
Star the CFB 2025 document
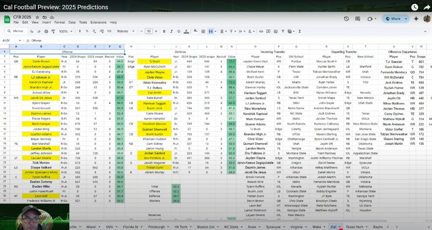pos(38,17)
